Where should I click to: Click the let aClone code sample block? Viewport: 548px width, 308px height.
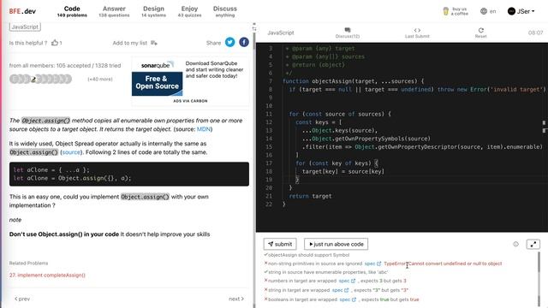(129, 174)
